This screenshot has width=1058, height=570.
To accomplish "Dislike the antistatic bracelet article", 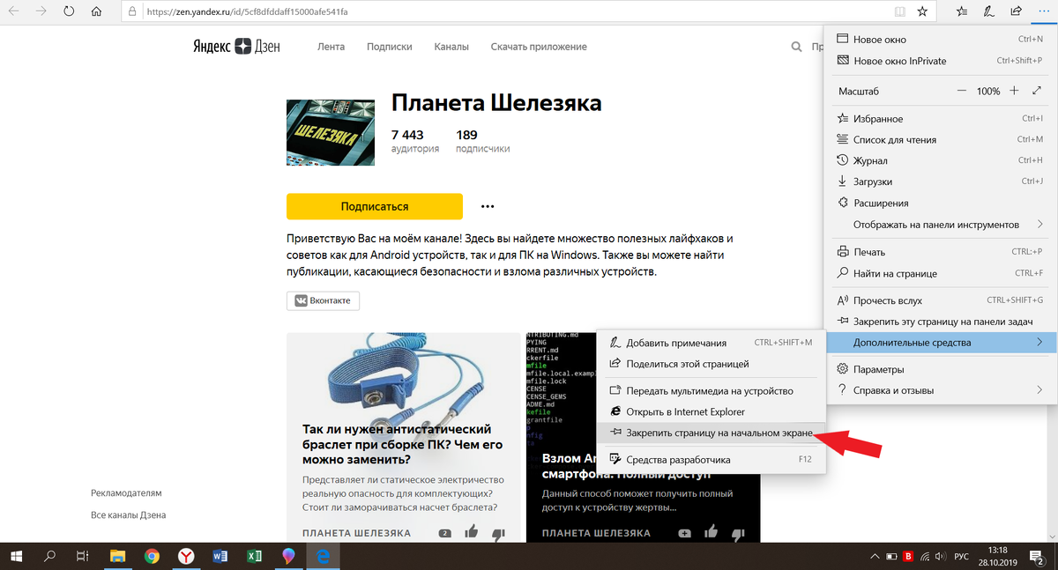I will (x=498, y=533).
